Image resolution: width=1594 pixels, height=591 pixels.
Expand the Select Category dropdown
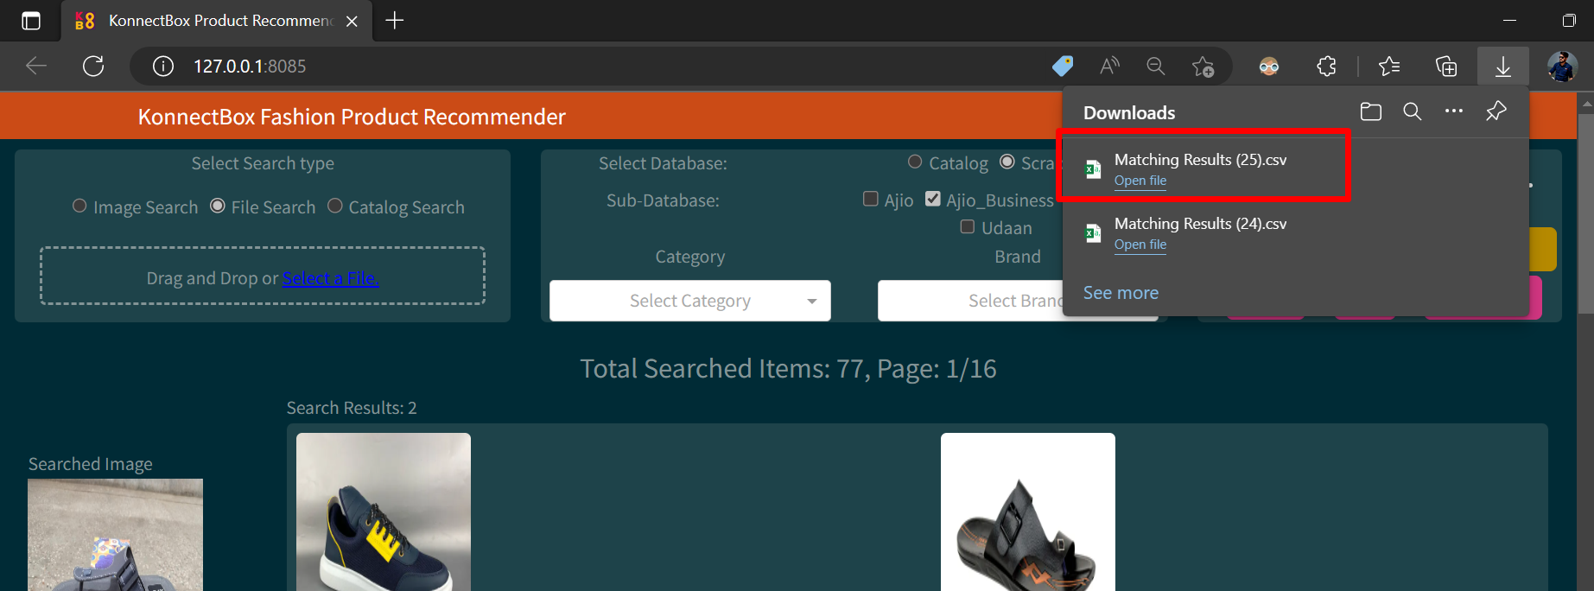click(x=689, y=301)
